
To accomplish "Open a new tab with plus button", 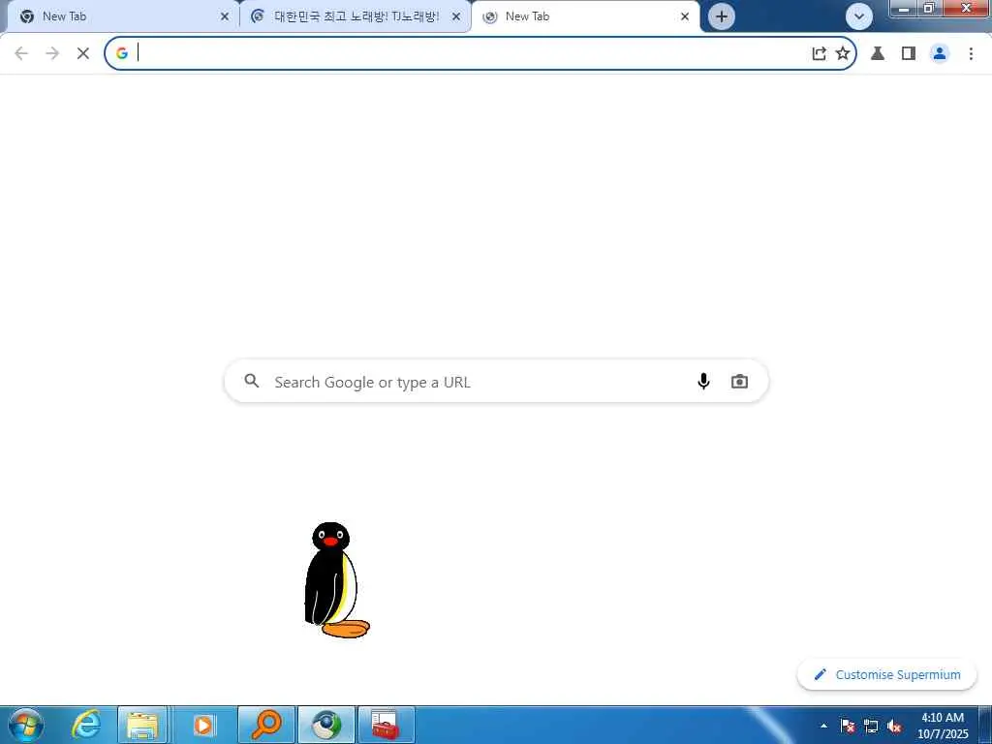I will point(721,16).
